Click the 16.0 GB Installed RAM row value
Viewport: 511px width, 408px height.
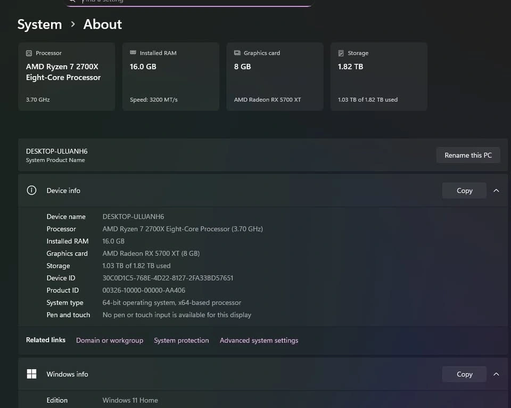point(113,241)
